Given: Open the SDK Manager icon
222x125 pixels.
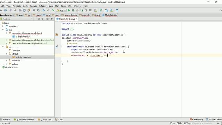Looking at the screenshot, I should (x=111, y=10).
